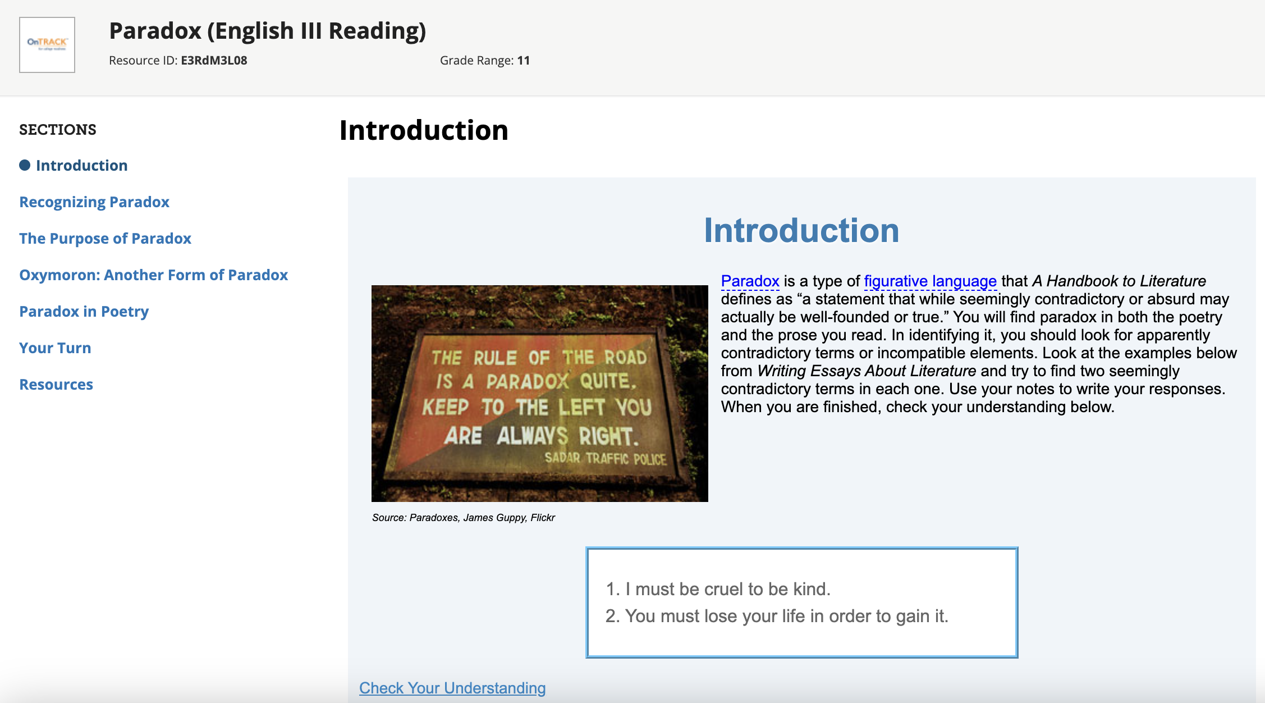Navigate to the Your Turn section
The image size is (1265, 703).
[x=54, y=348]
